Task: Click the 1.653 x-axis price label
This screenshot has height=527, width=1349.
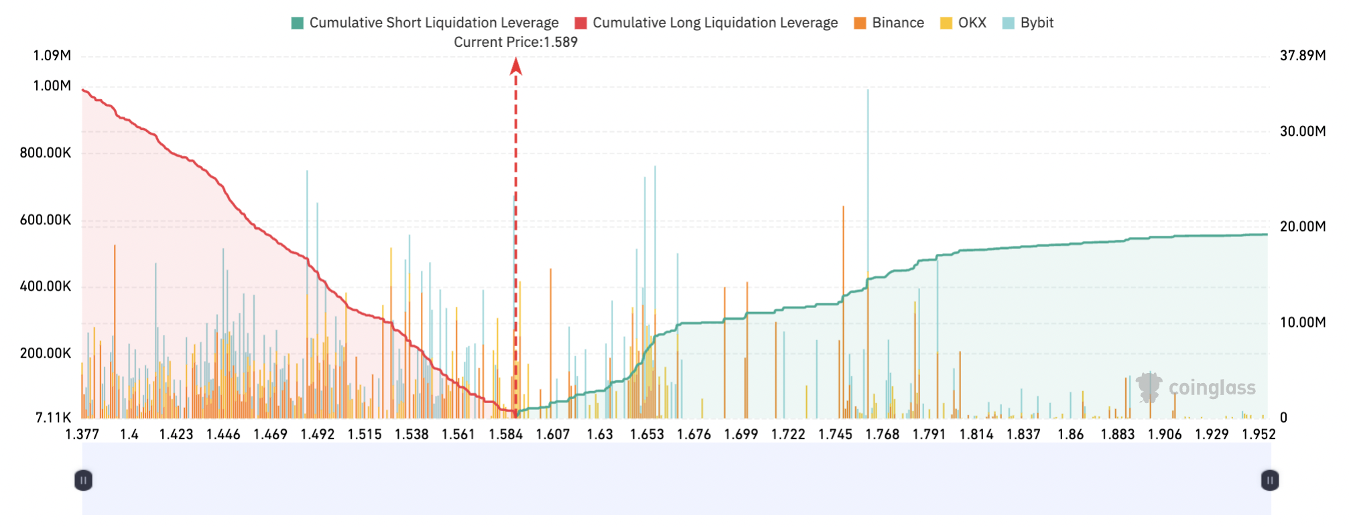Action: point(647,435)
